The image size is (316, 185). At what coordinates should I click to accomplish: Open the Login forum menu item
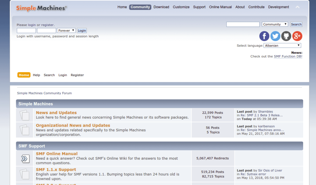click(63, 75)
